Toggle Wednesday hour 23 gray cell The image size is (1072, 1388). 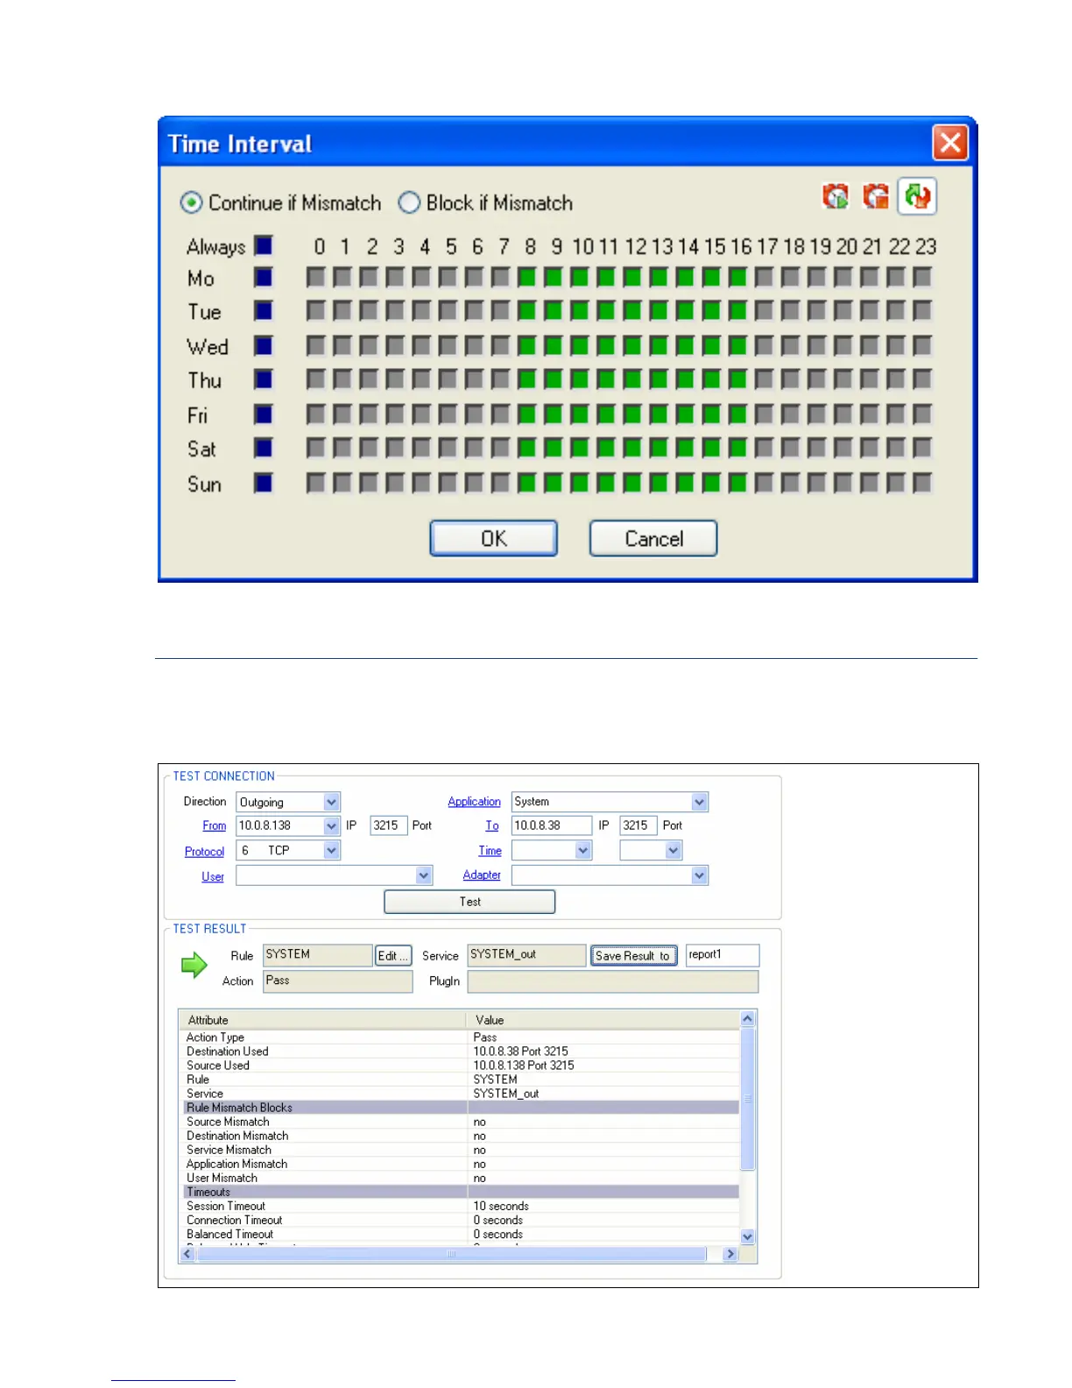pos(922,346)
